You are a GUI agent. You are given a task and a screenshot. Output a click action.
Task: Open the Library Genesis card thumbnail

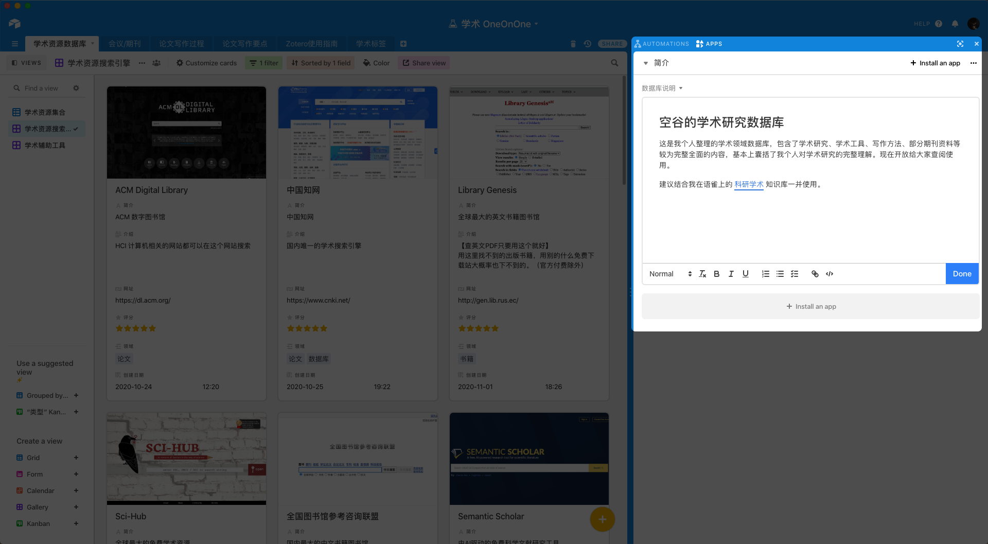tap(529, 132)
